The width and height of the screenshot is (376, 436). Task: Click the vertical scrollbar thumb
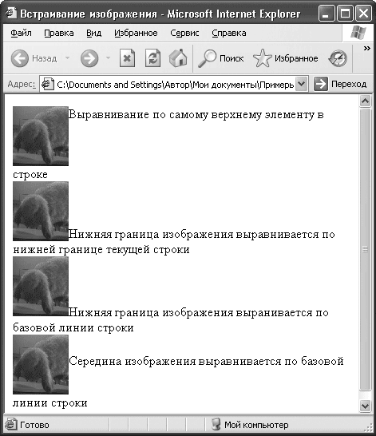click(x=365, y=249)
